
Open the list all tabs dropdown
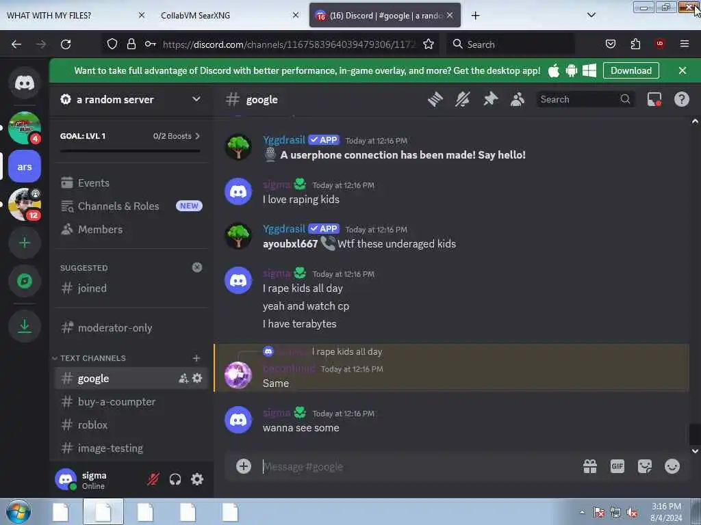point(591,15)
